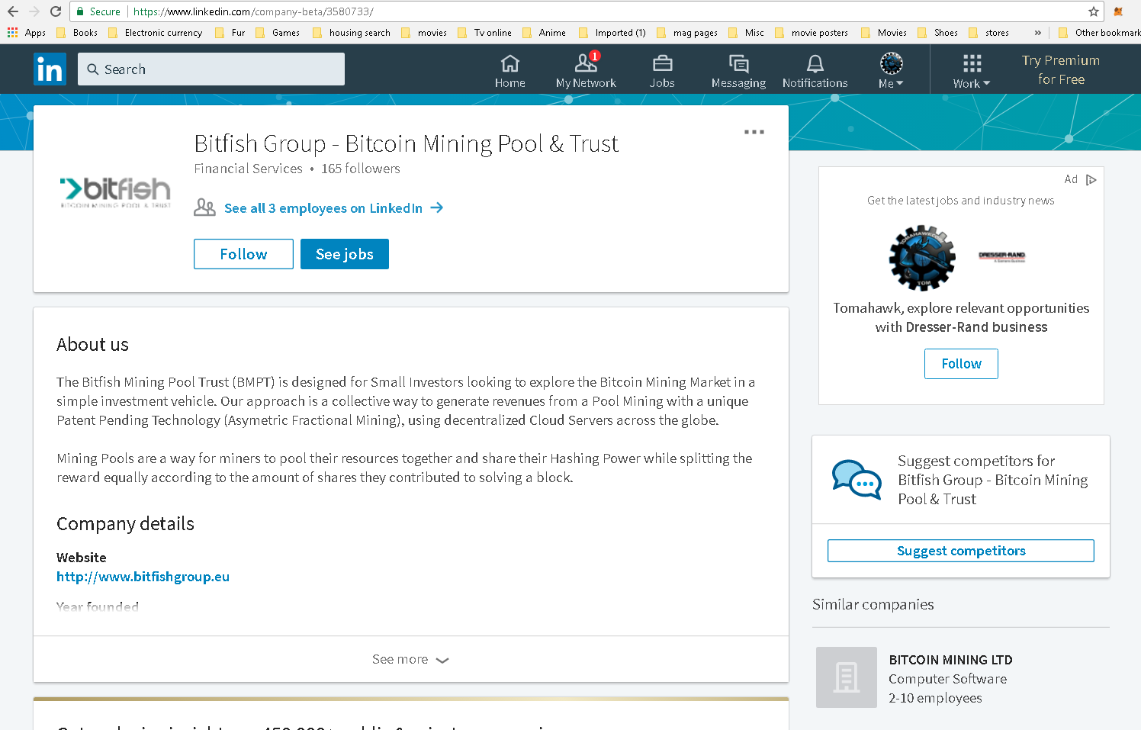The image size is (1141, 730).
Task: Open the Electronic currency bookmark folder
Action: coord(155,33)
